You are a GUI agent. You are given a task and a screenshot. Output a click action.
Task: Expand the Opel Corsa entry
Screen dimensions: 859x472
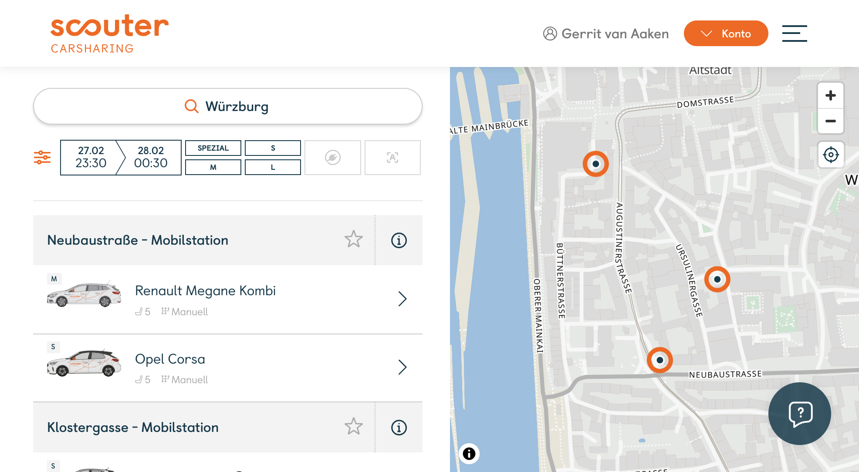point(402,367)
